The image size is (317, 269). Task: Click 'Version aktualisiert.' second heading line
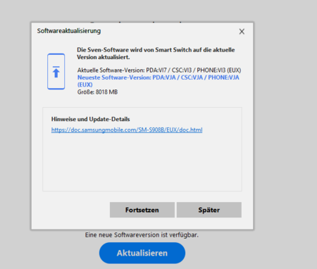104,57
